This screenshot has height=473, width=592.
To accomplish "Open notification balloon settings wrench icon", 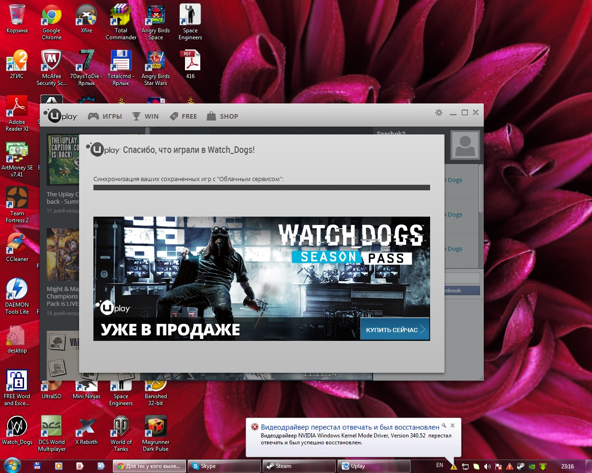I will point(444,425).
